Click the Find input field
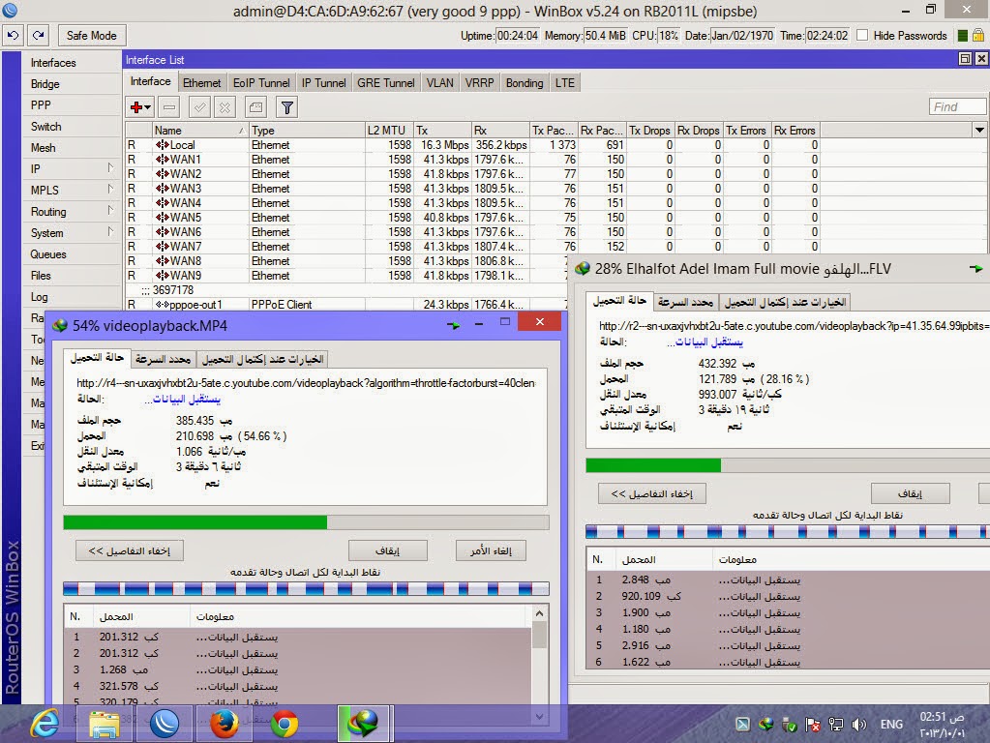The width and height of the screenshot is (990, 743). 957,106
